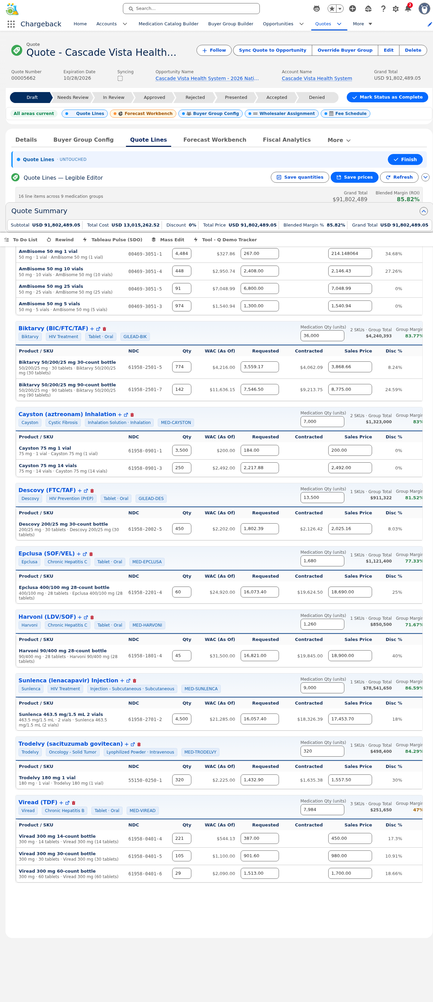This screenshot has width=433, height=1002.
Task: Click Biktarvy Medication Qty input 36,000
Action: tap(322, 336)
